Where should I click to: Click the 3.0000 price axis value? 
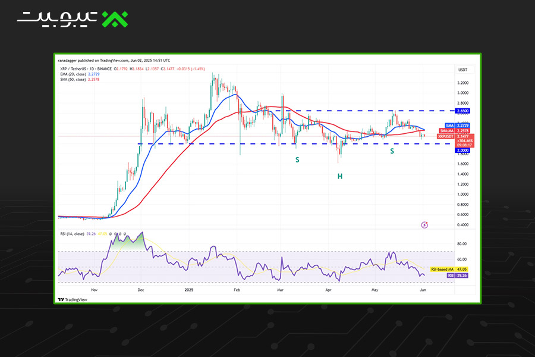[462, 93]
